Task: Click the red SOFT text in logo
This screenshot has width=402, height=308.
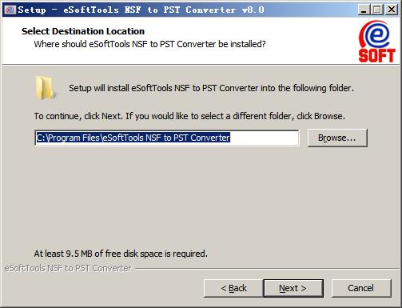Action: click(376, 55)
